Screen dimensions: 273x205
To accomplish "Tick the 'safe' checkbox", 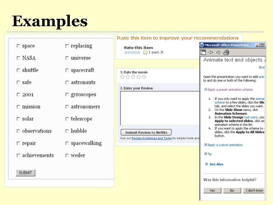I will (x=18, y=82).
